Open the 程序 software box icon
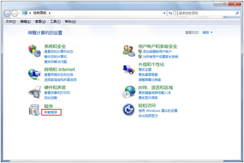The width and height of the screenshot is (244, 163). pos(35,110)
